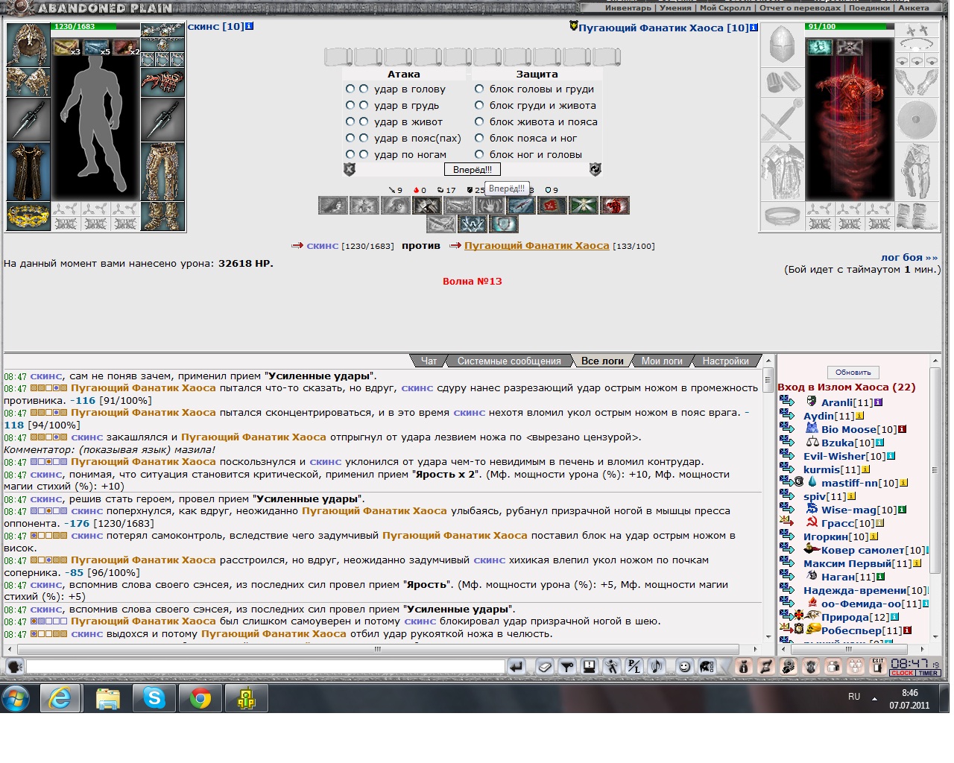Choose блок ног и головы radio
Image resolution: width=954 pixels, height=763 pixels.
point(479,154)
